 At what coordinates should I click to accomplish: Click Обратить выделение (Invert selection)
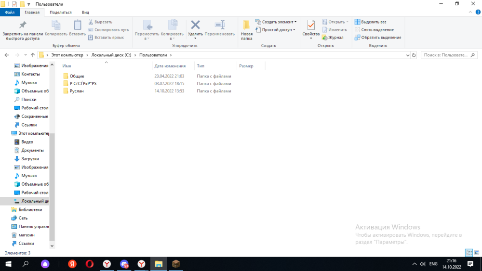coord(378,38)
